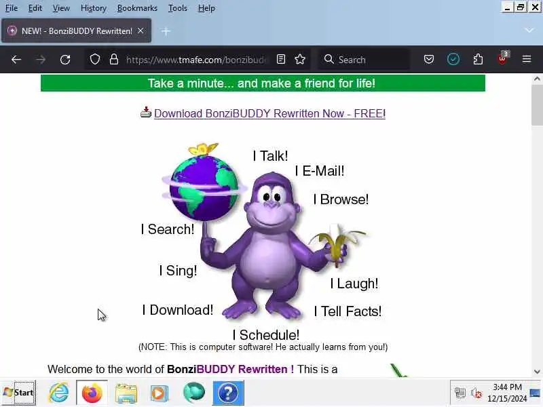
Task: Click the 'I E-Mail!' text
Action: point(320,171)
